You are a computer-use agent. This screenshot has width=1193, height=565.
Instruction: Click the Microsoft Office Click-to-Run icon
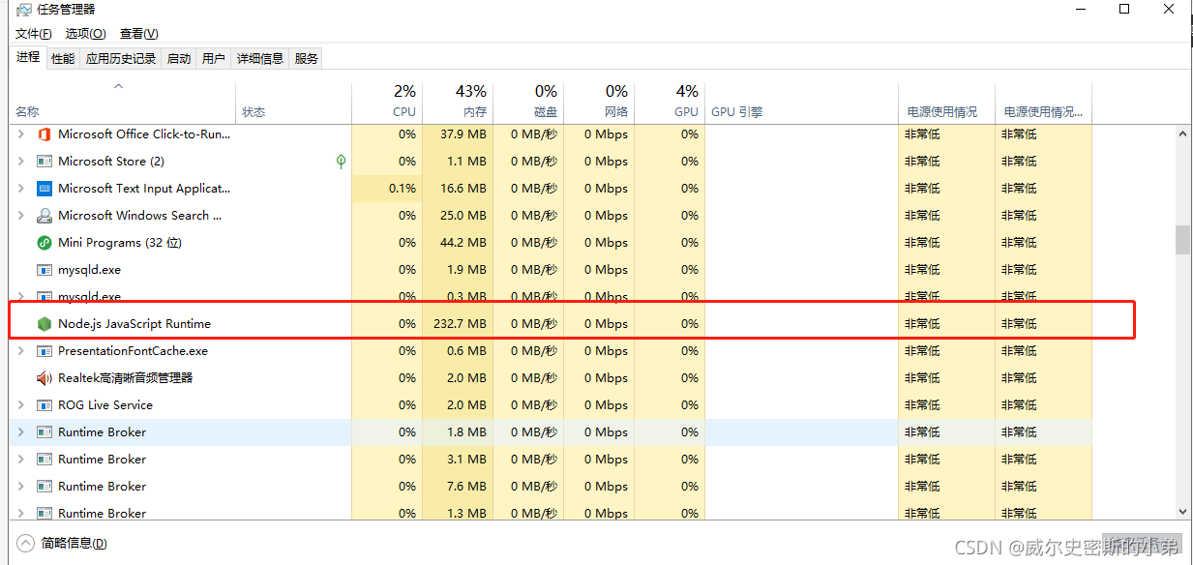pyautogui.click(x=44, y=134)
